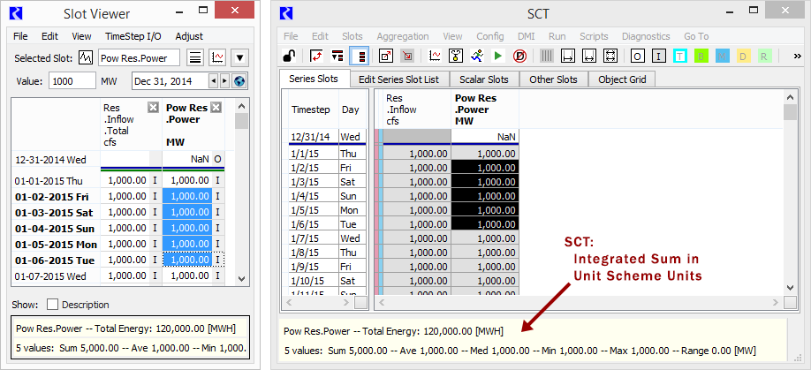Expand SCT toolbar overflow chevron
811x370 pixels.
coord(797,56)
